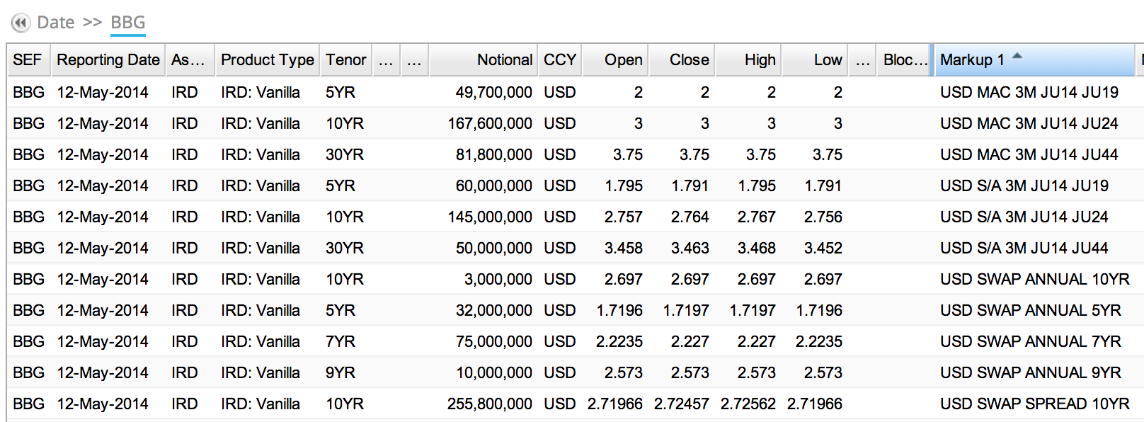Click the Tenor column header
1144x422 pixels.
[x=346, y=60]
